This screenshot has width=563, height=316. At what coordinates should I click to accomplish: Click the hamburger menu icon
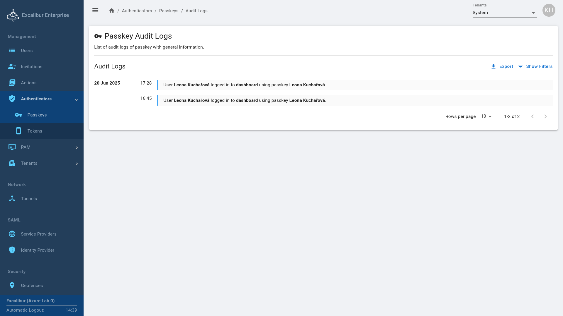point(95,11)
